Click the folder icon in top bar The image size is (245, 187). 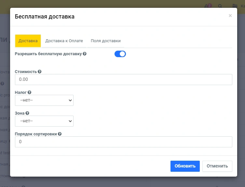pyautogui.click(x=235, y=6)
